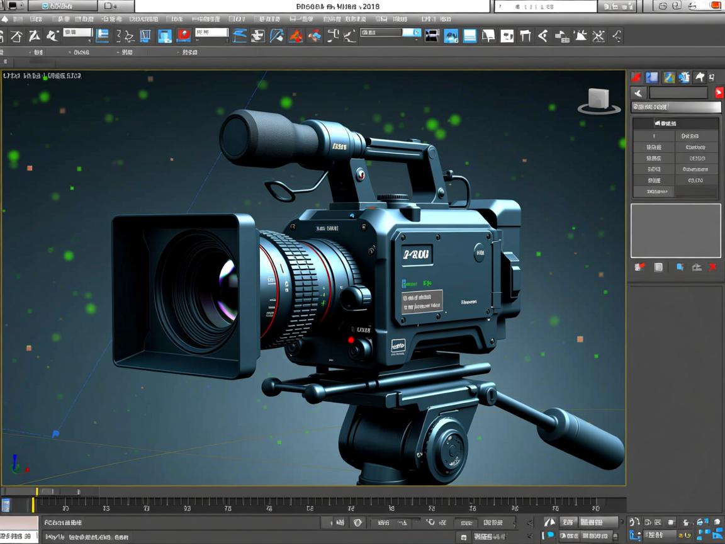Switch to the Create panel tab
This screenshot has width=725, height=544.
point(638,77)
